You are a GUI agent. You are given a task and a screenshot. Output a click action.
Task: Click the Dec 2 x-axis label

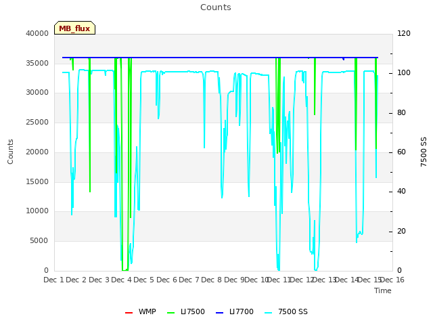pos(76,280)
